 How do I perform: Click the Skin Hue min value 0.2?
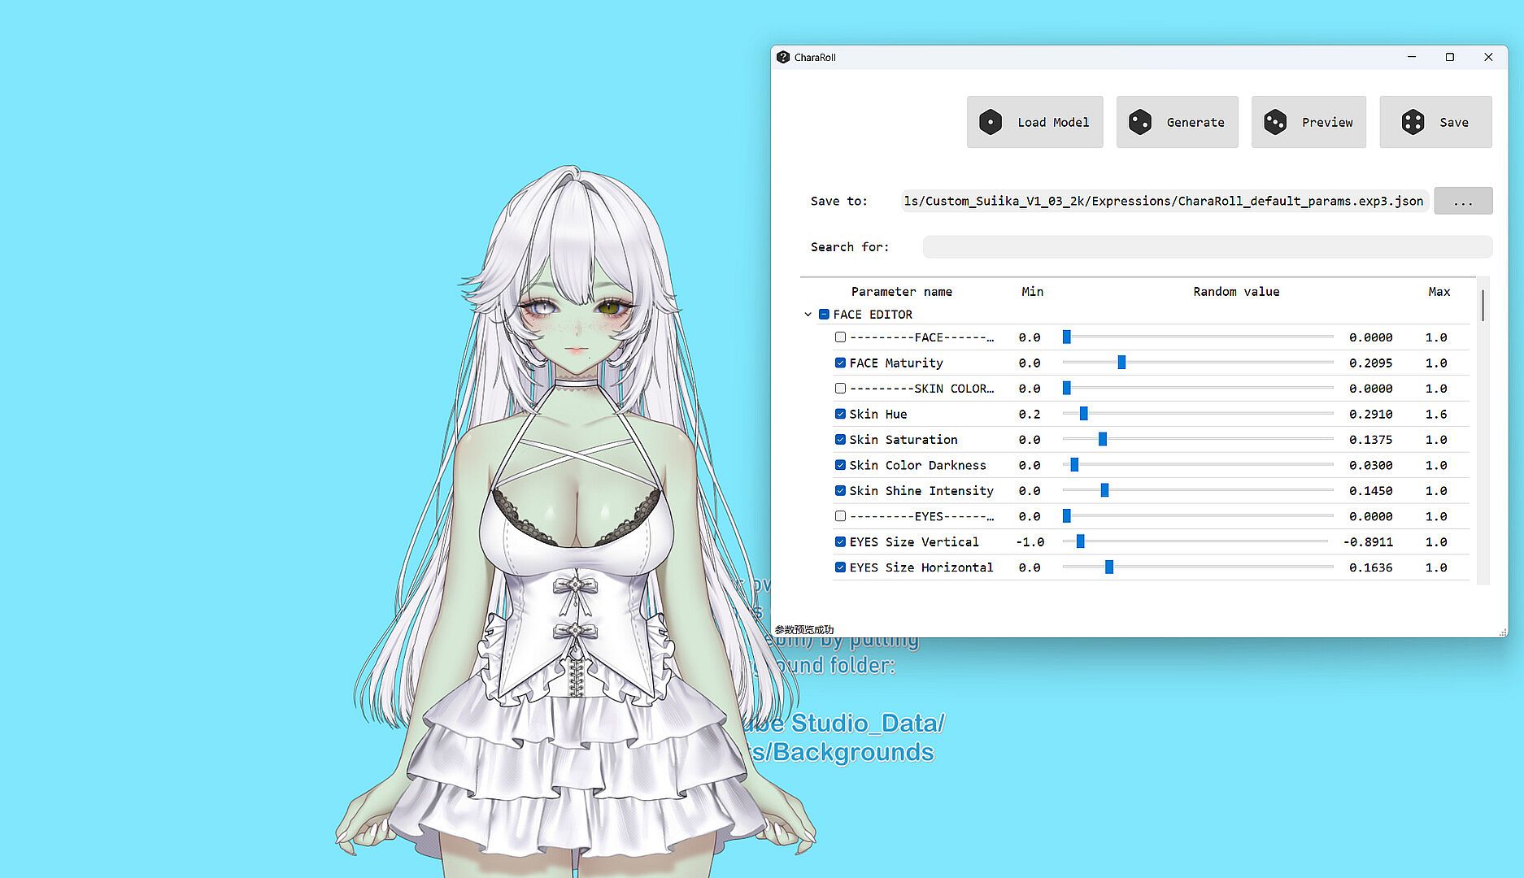[x=1030, y=415]
